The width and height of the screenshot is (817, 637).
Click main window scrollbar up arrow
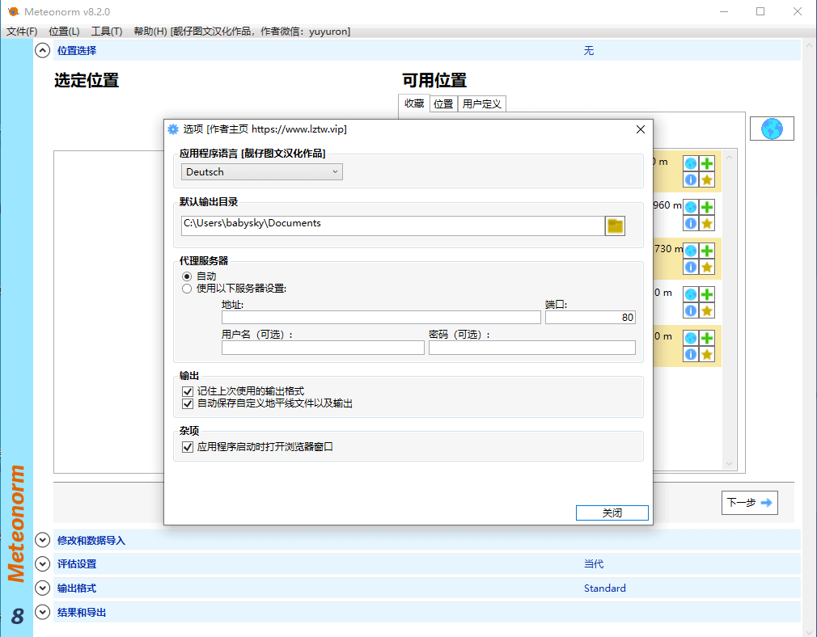click(809, 46)
